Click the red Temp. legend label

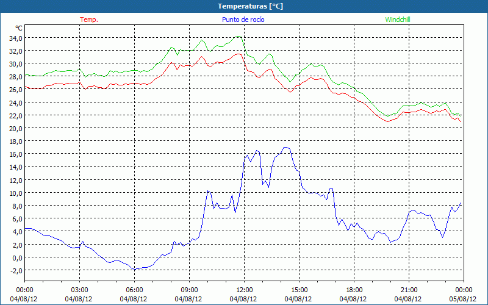pyautogui.click(x=89, y=20)
